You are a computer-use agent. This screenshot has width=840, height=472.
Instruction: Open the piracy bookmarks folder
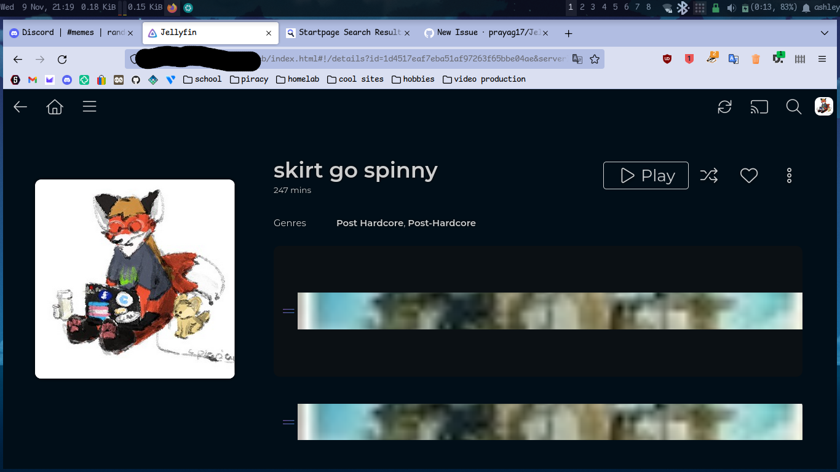(249, 79)
